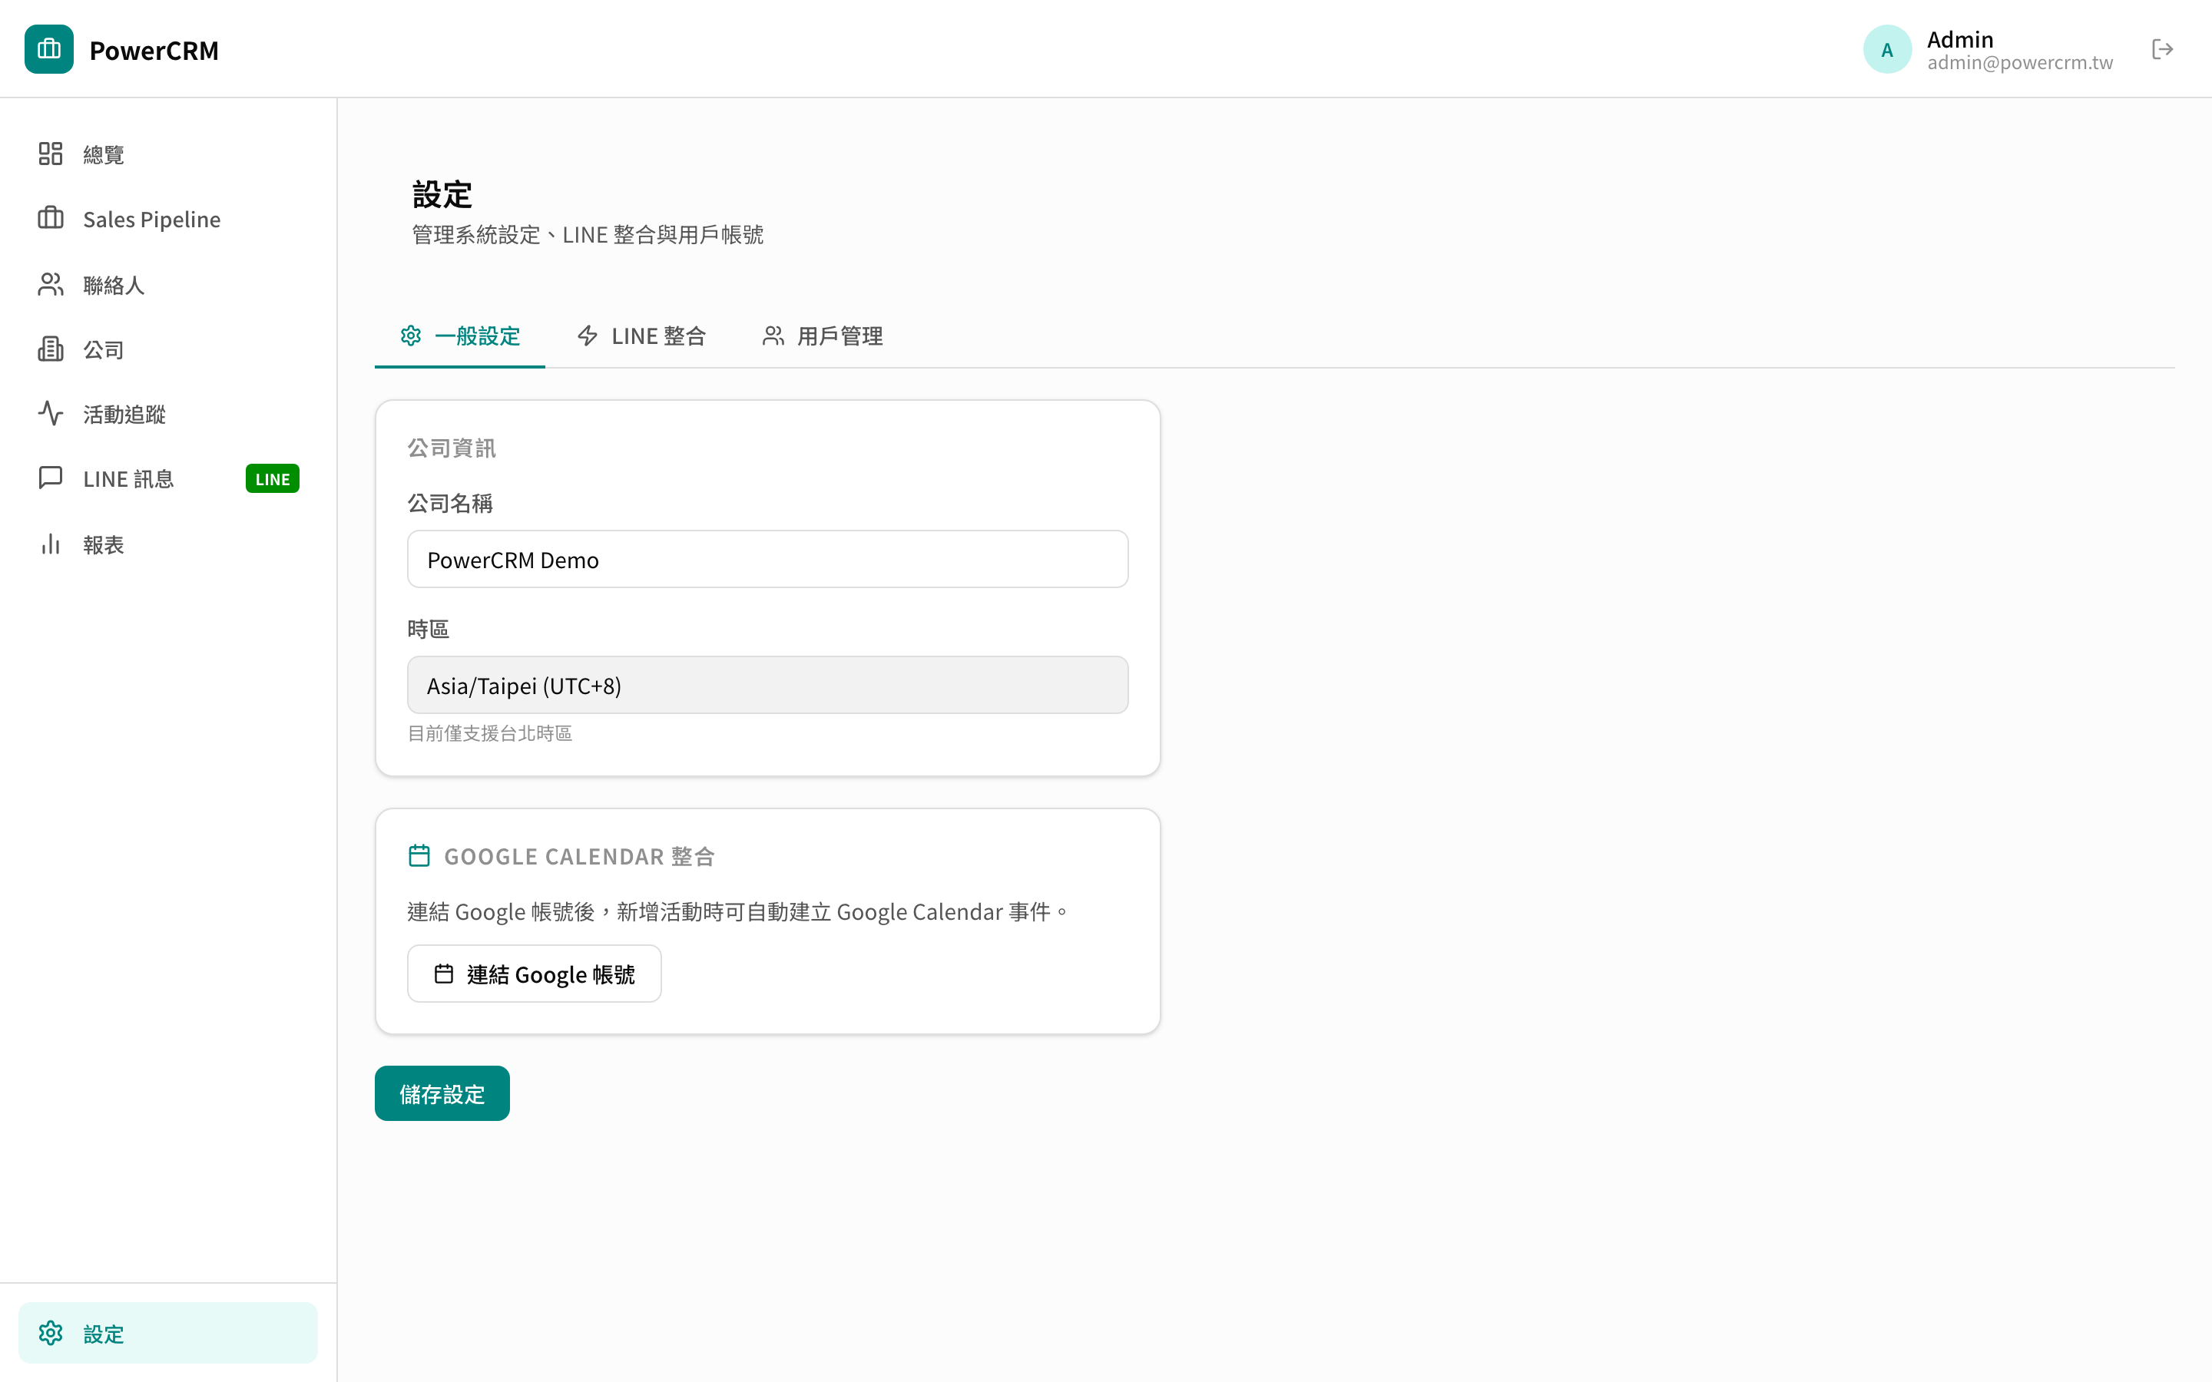Click the green LINE badge label
The height and width of the screenshot is (1382, 2212).
click(x=271, y=478)
